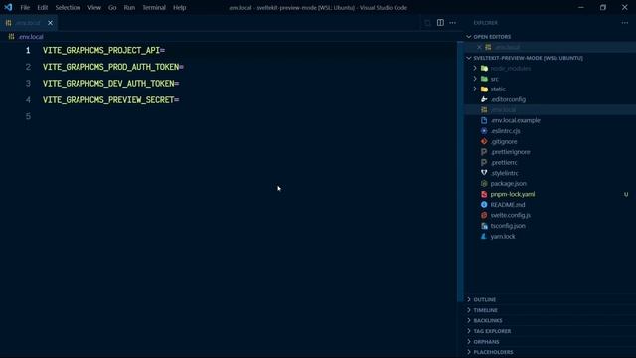Click the .stylelintrc icon
The width and height of the screenshot is (636, 358).
[484, 173]
